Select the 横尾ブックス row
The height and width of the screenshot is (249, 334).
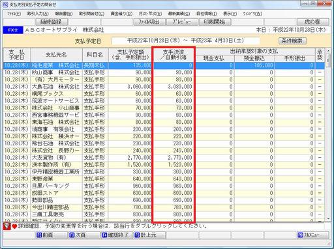tap(164, 94)
